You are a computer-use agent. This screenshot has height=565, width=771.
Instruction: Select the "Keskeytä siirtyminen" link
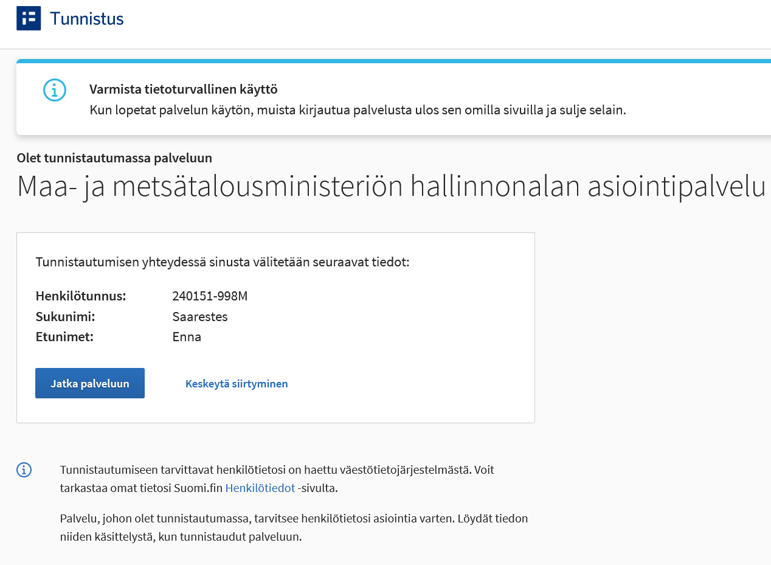coord(237,383)
